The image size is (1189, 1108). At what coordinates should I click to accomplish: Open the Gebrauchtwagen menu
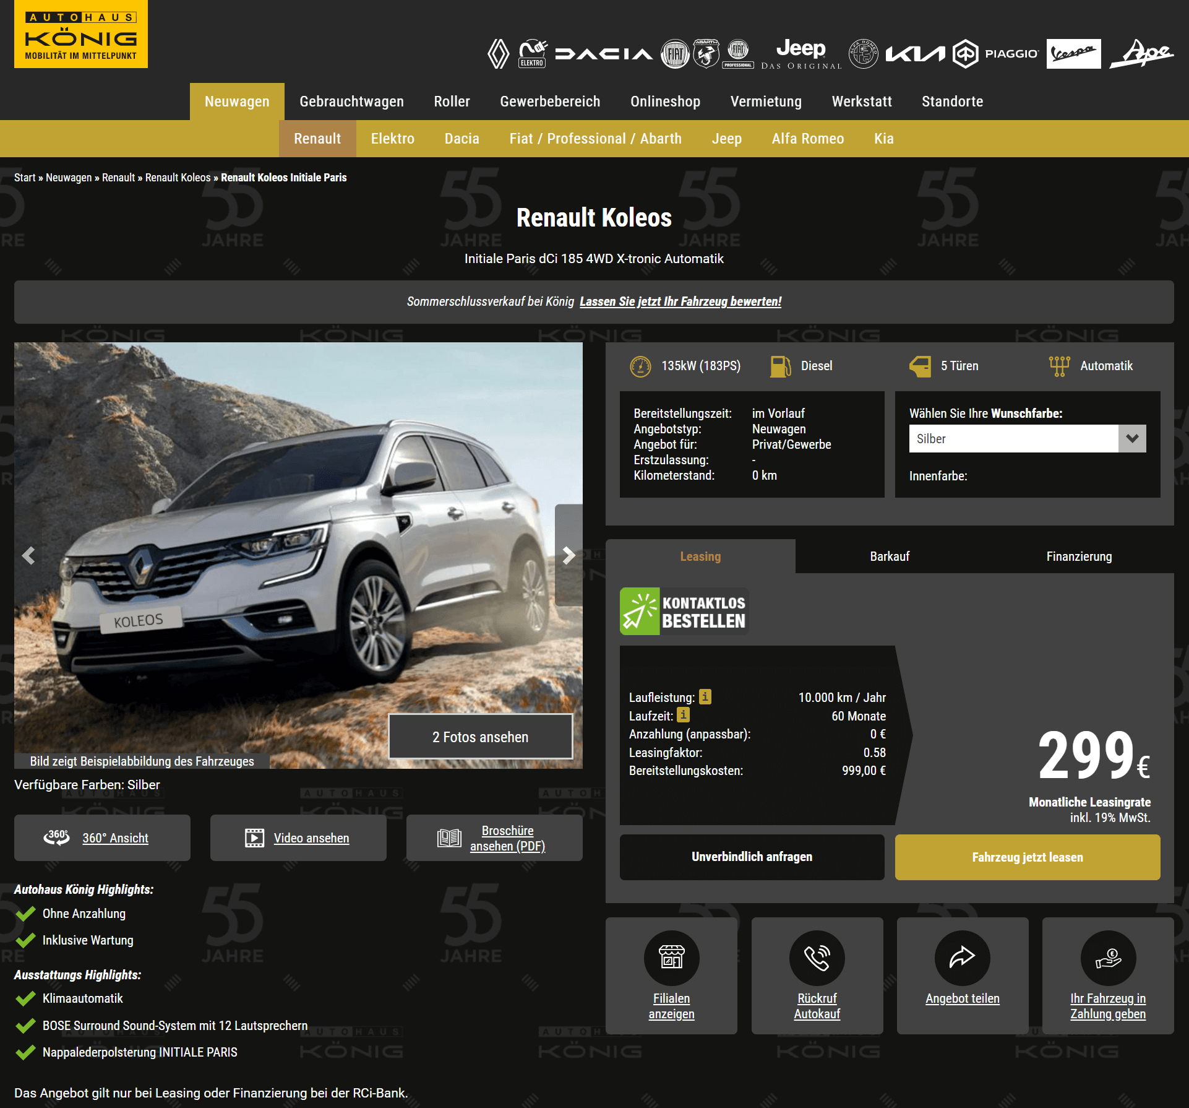coord(351,102)
